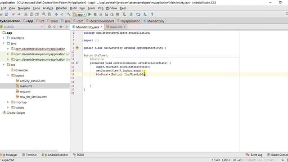Open the Analyze menu
288x162 pixels.
pos(48,8)
